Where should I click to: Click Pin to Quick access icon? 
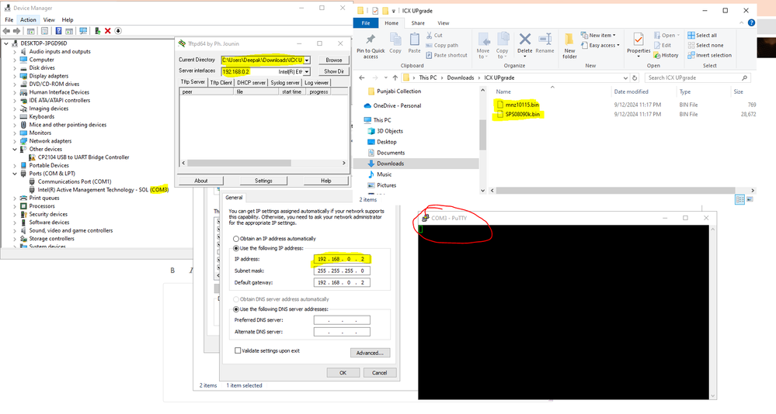coord(371,45)
